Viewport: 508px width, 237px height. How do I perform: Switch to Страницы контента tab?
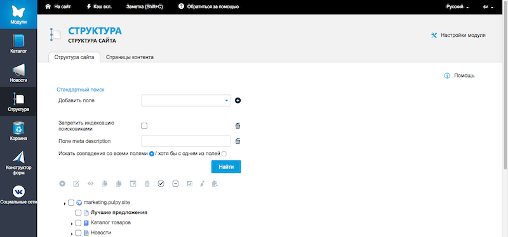point(130,57)
